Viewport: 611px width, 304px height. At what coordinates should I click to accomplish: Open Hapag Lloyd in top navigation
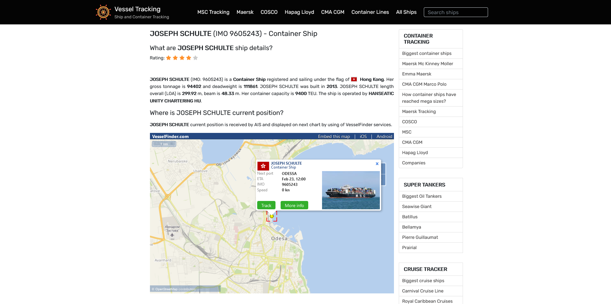(299, 12)
